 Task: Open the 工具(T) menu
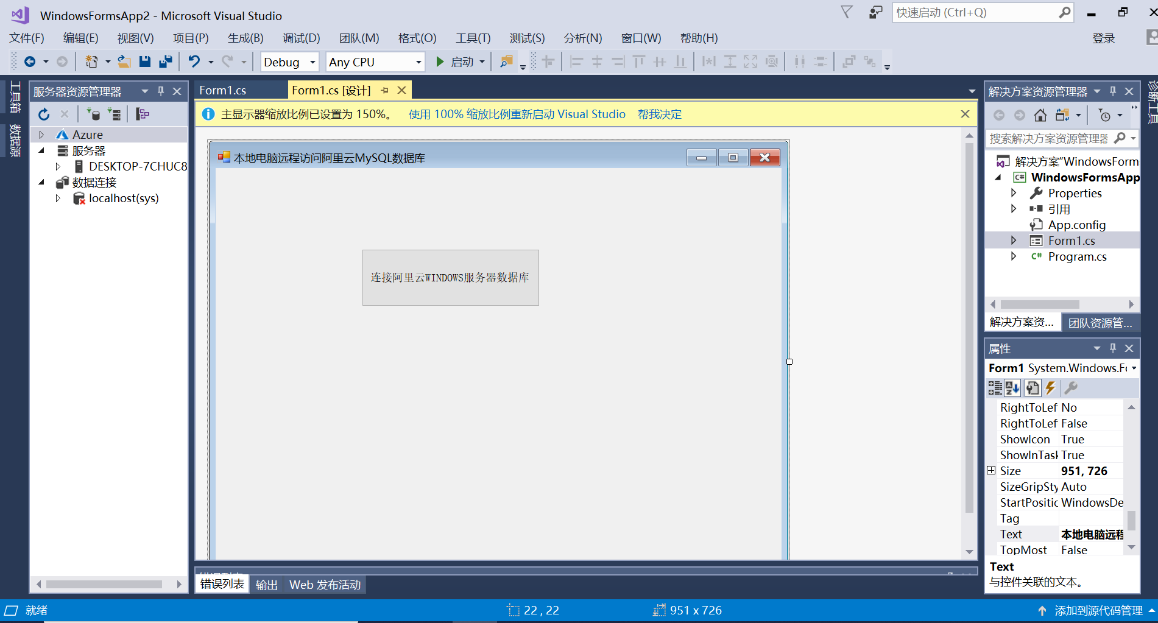tap(473, 38)
